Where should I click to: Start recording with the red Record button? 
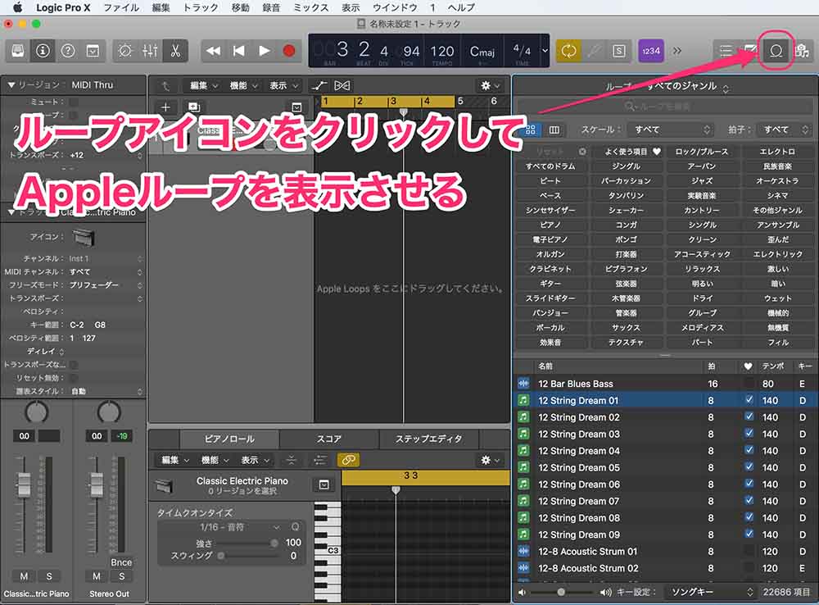coord(289,51)
